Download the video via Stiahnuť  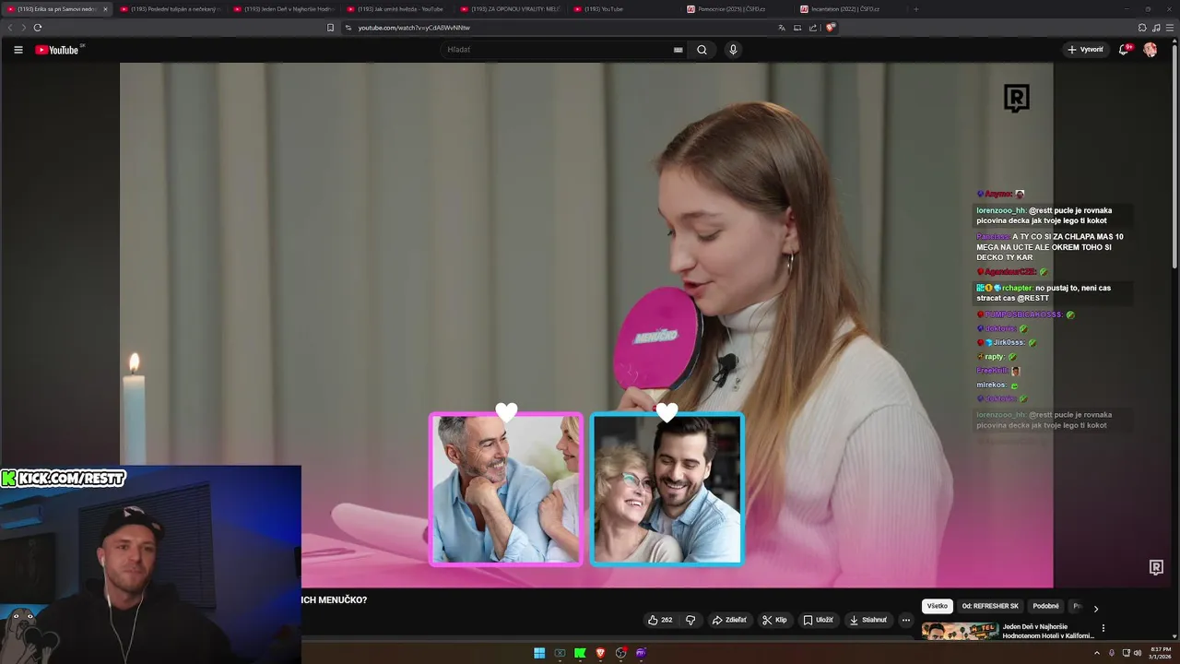point(867,620)
